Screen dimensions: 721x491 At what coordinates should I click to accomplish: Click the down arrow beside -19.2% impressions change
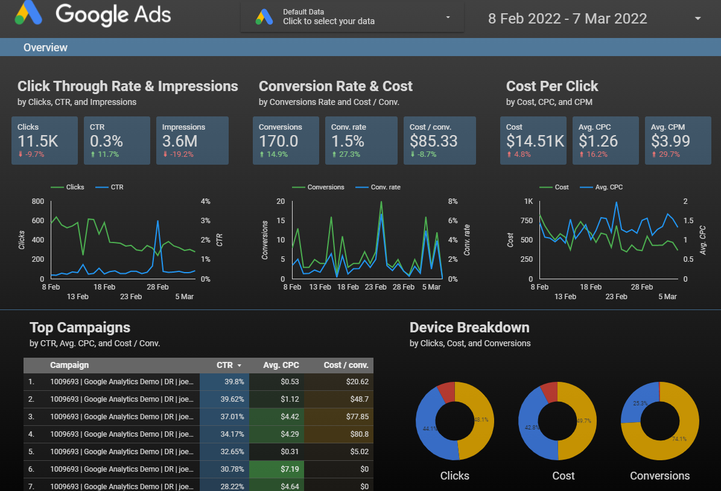pyautogui.click(x=165, y=154)
